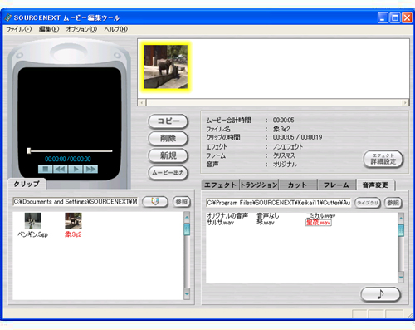415x330 pixels.
Task: Select 琴.wav in the audio list
Action: point(266,223)
